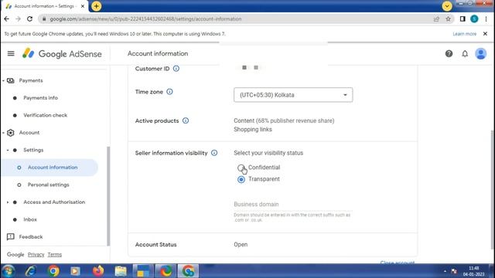Open Firefox from the taskbar
The image size is (495, 278).
click(98, 271)
